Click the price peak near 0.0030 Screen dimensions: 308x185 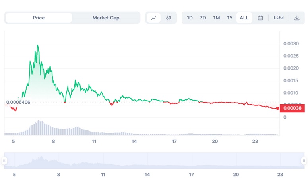pos(37,45)
